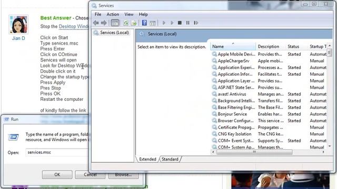The image size is (337, 189).
Task: Click OK in the Run dialog
Action: [57, 175]
